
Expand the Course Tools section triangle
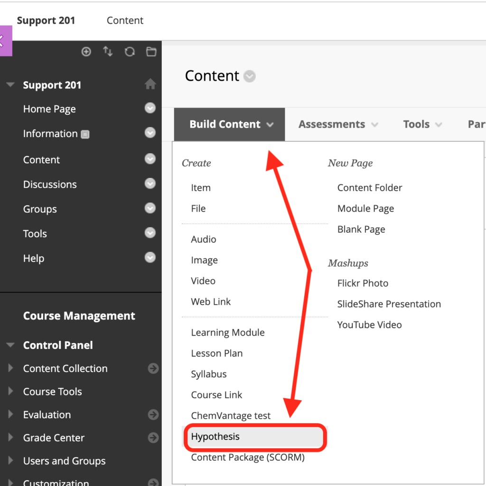click(x=11, y=392)
